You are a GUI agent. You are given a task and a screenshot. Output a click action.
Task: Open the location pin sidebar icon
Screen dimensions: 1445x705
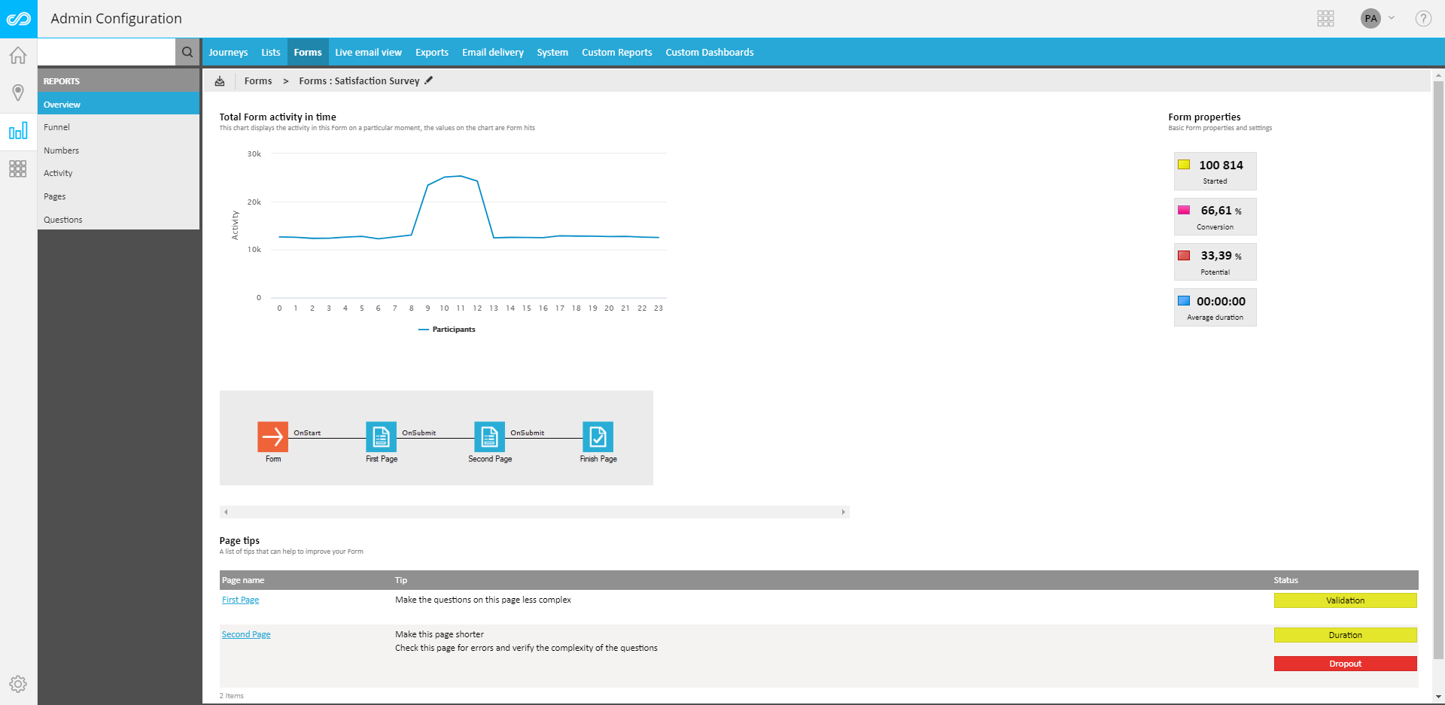(x=18, y=93)
